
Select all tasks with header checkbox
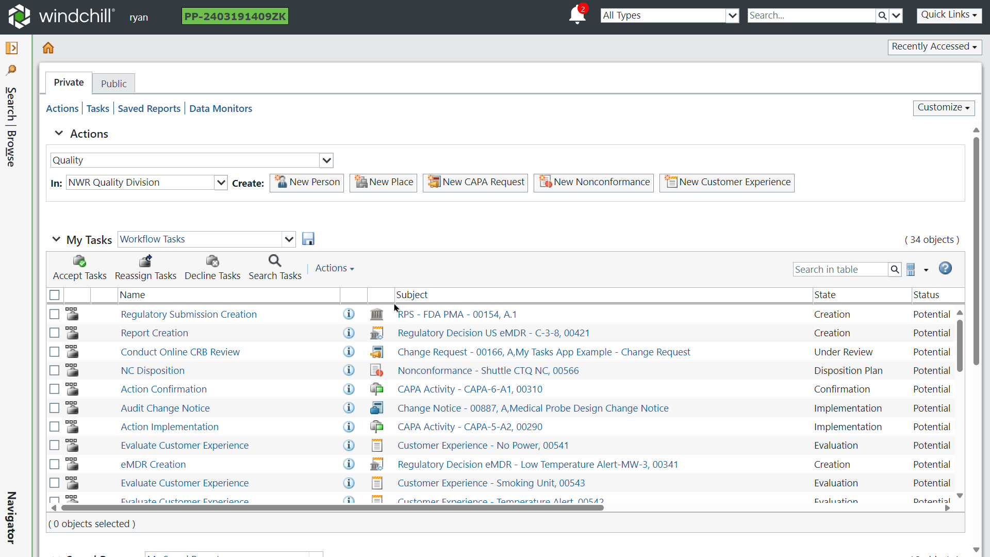click(x=55, y=295)
